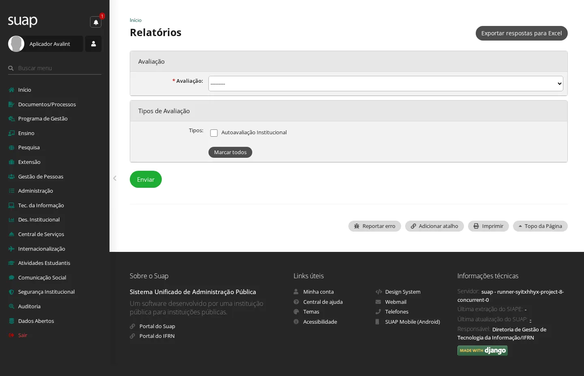Click the made with Django badge
Viewport: 584px width, 376px height.
pos(482,350)
